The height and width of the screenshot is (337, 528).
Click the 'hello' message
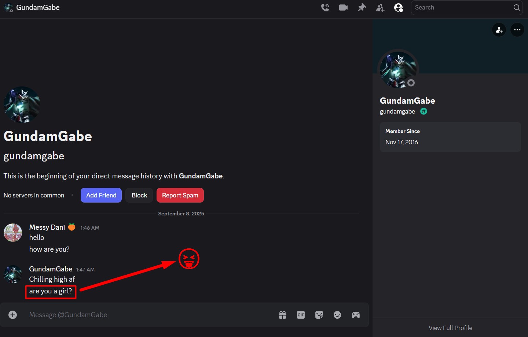point(37,238)
